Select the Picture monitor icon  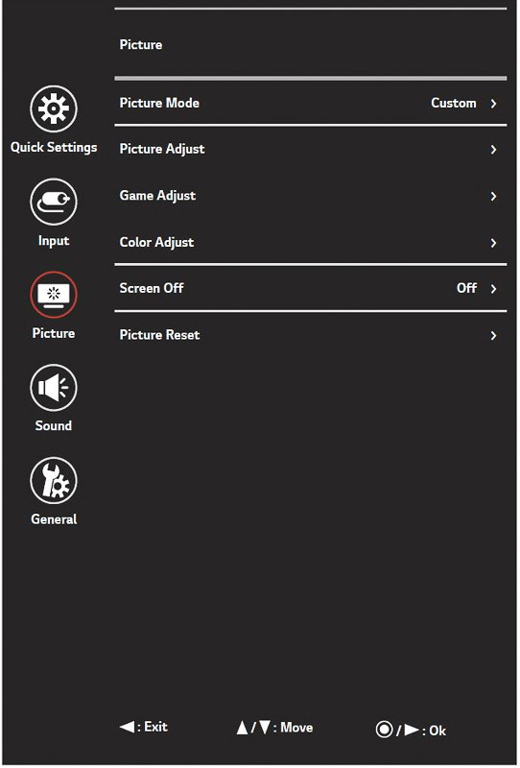(x=54, y=295)
